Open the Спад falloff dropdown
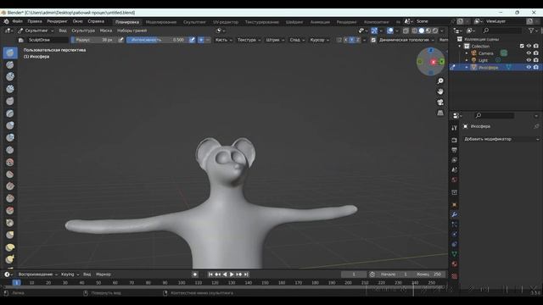The width and height of the screenshot is (543, 305). [297, 40]
